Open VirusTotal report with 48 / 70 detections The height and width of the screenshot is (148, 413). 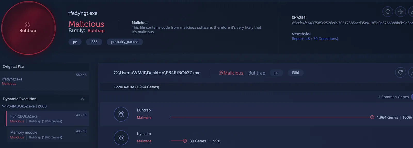(x=315, y=39)
